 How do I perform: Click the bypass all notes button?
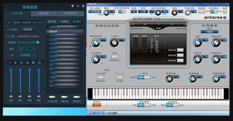coord(180,55)
